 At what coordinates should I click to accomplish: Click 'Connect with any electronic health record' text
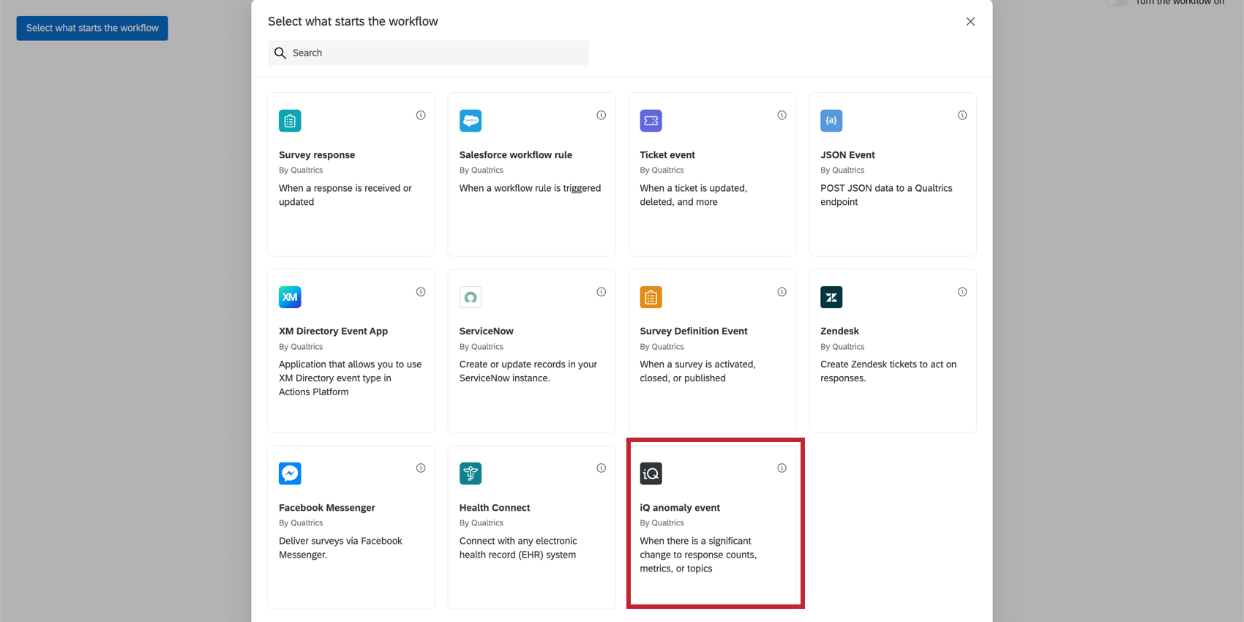click(x=518, y=548)
